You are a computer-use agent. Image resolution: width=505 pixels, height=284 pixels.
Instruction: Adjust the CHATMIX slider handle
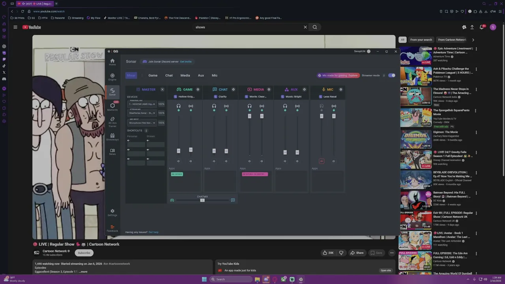tap(202, 200)
